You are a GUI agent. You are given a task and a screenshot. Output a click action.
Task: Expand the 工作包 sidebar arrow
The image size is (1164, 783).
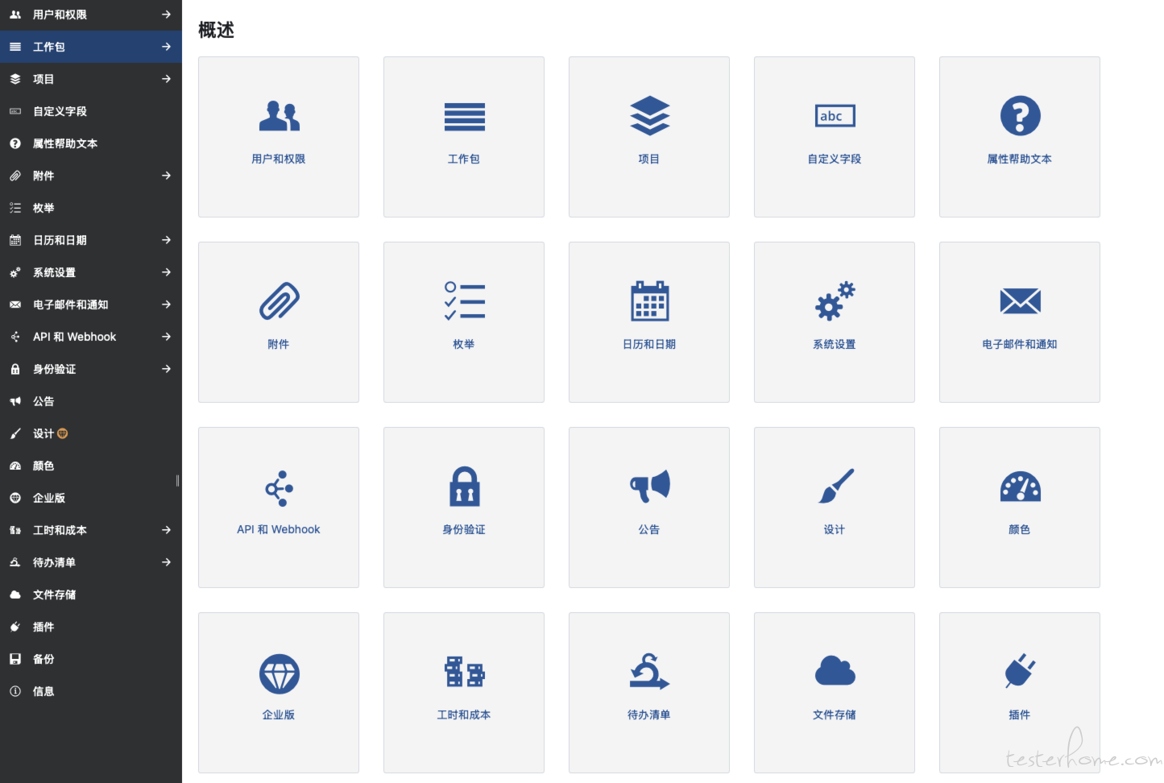[166, 47]
